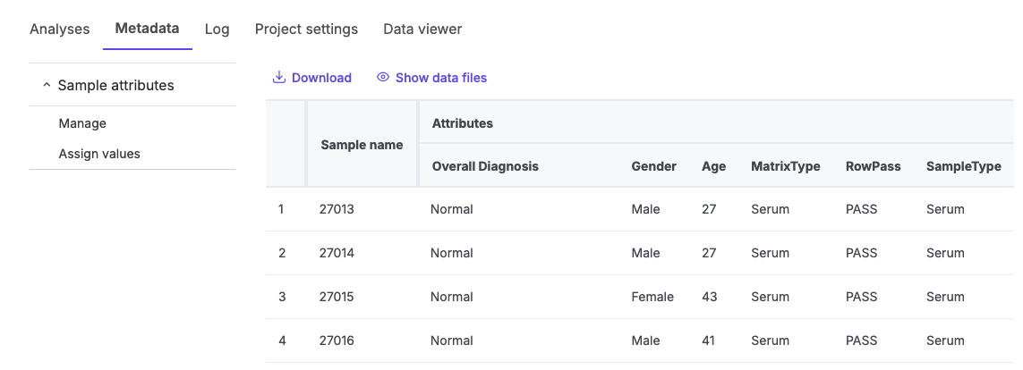1023x370 pixels.
Task: Click the Overall Diagnosis column header
Action: (x=485, y=166)
